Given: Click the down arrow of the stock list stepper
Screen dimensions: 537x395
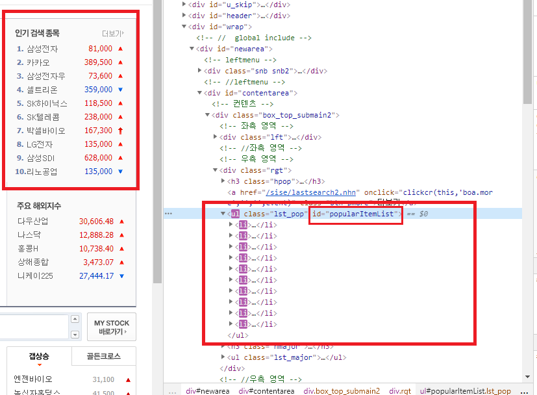Looking at the screenshot, I should point(75,335).
